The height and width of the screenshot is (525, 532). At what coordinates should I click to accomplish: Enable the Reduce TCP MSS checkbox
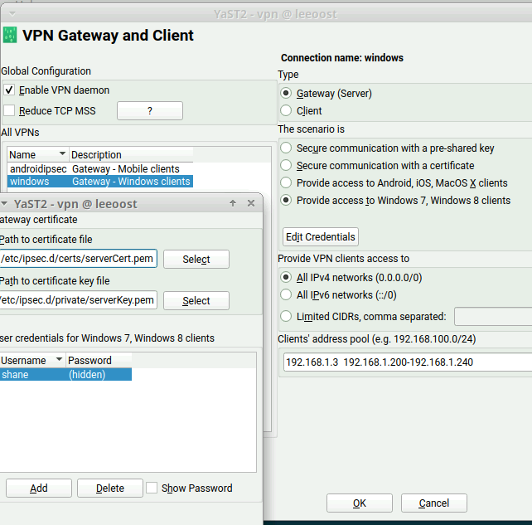9,111
